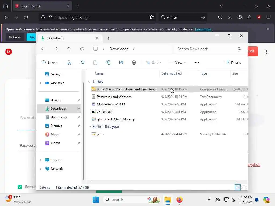275x206 pixels.
Task: Expand Network tree node
Action: 41,169
